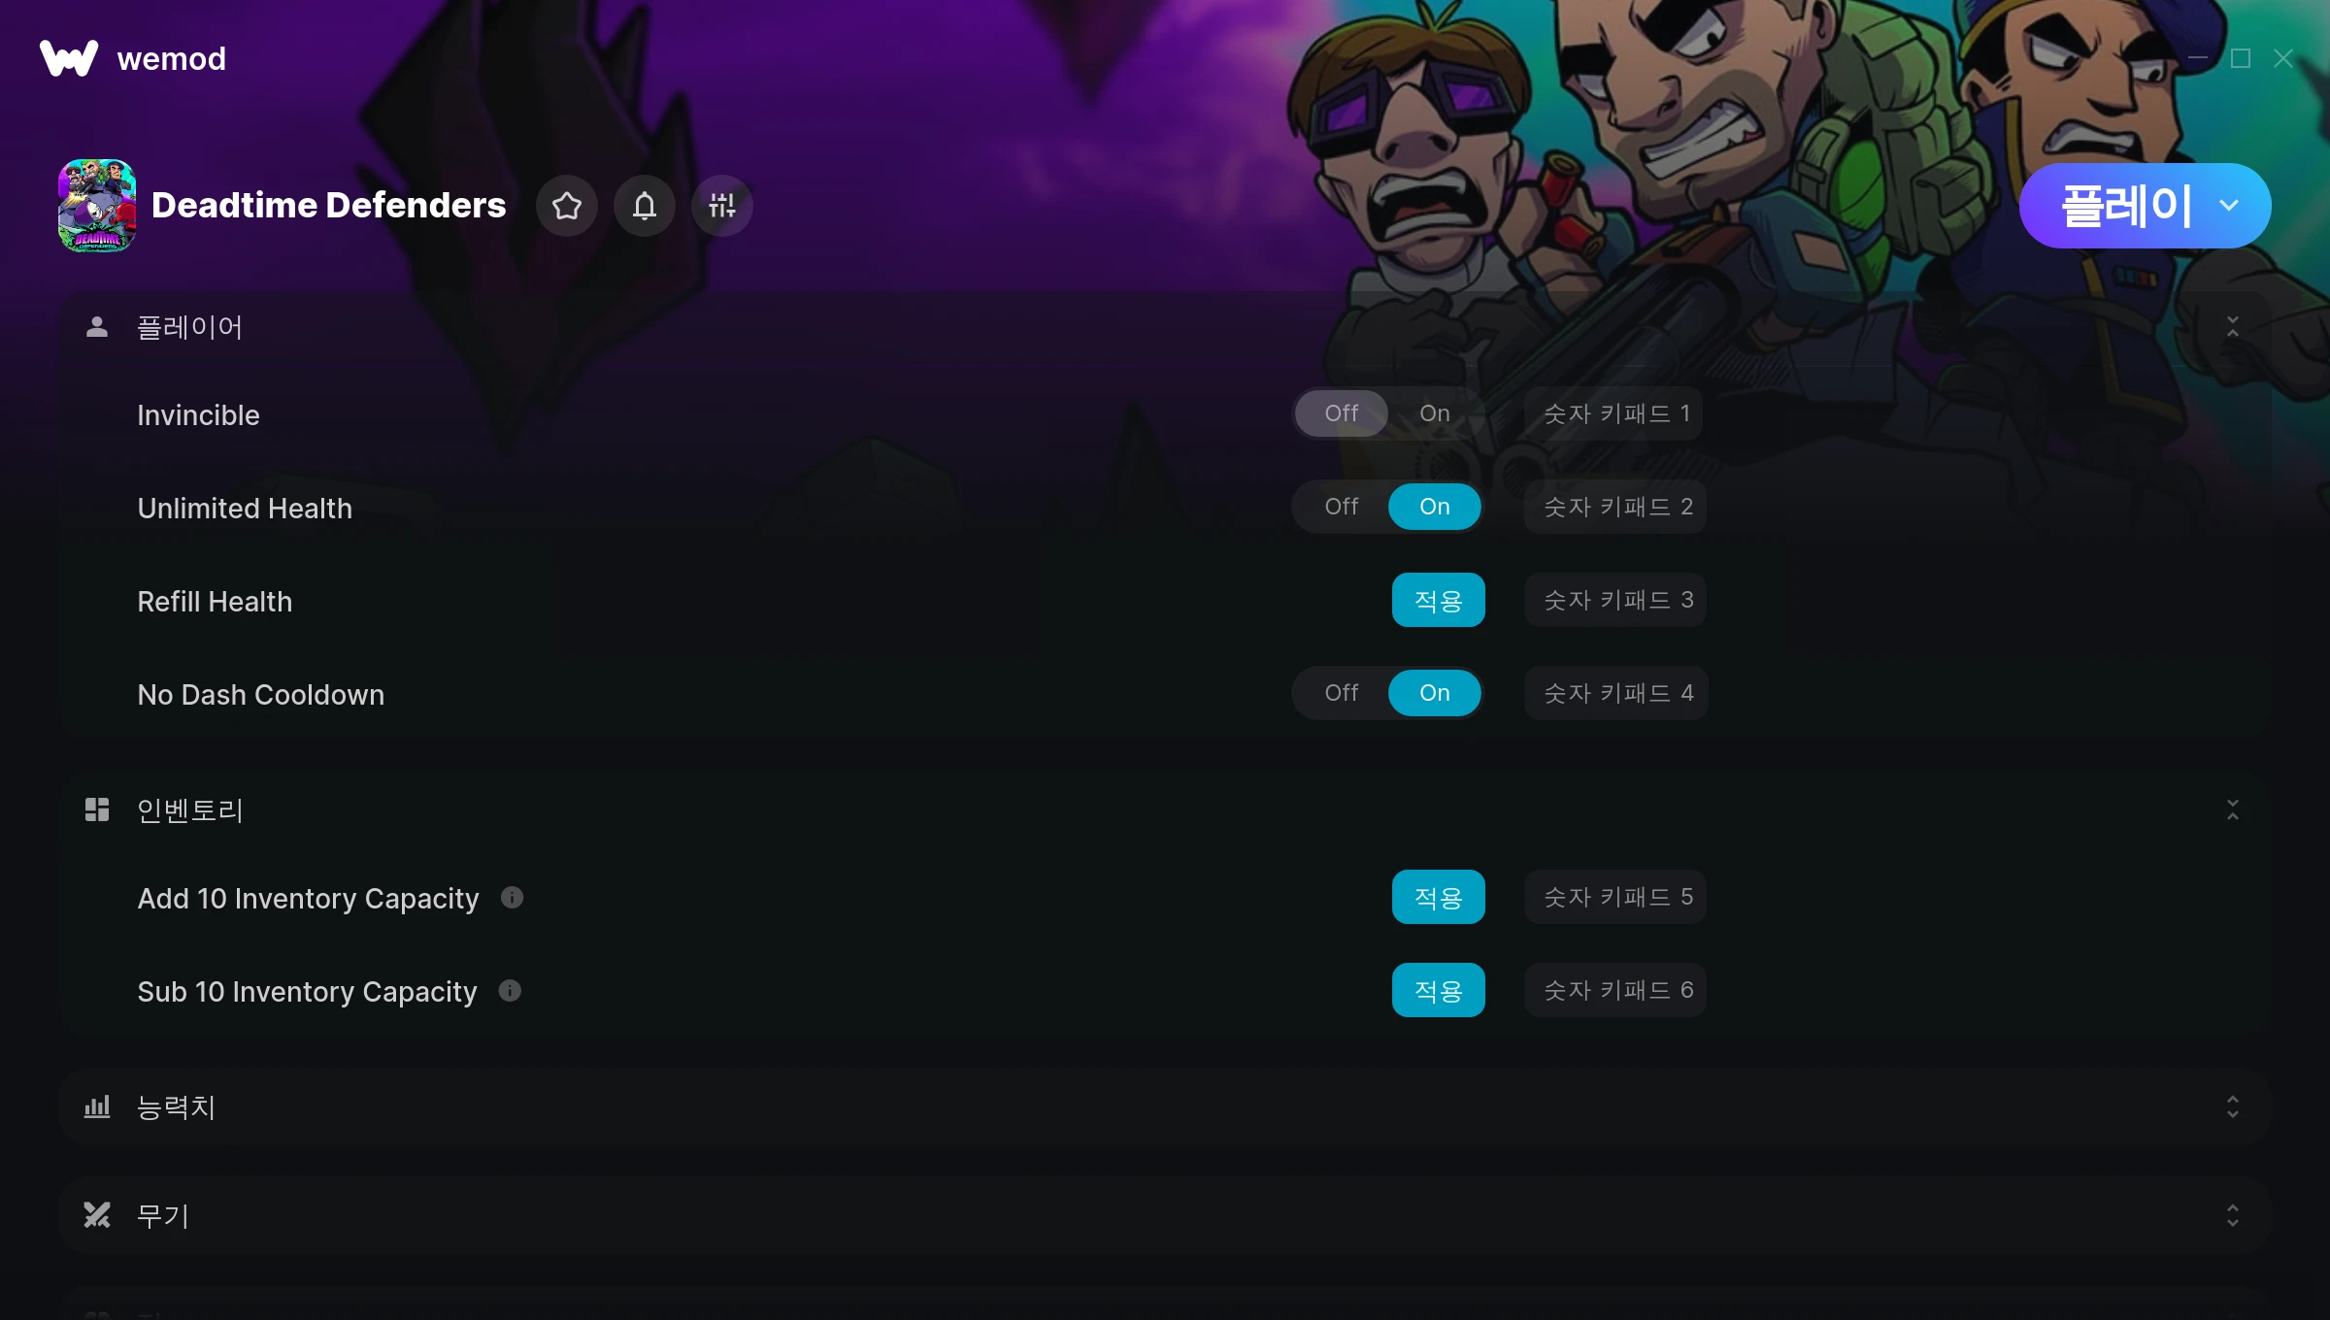2330x1320 pixels.
Task: Expand the 무기 section
Action: click(x=2233, y=1215)
